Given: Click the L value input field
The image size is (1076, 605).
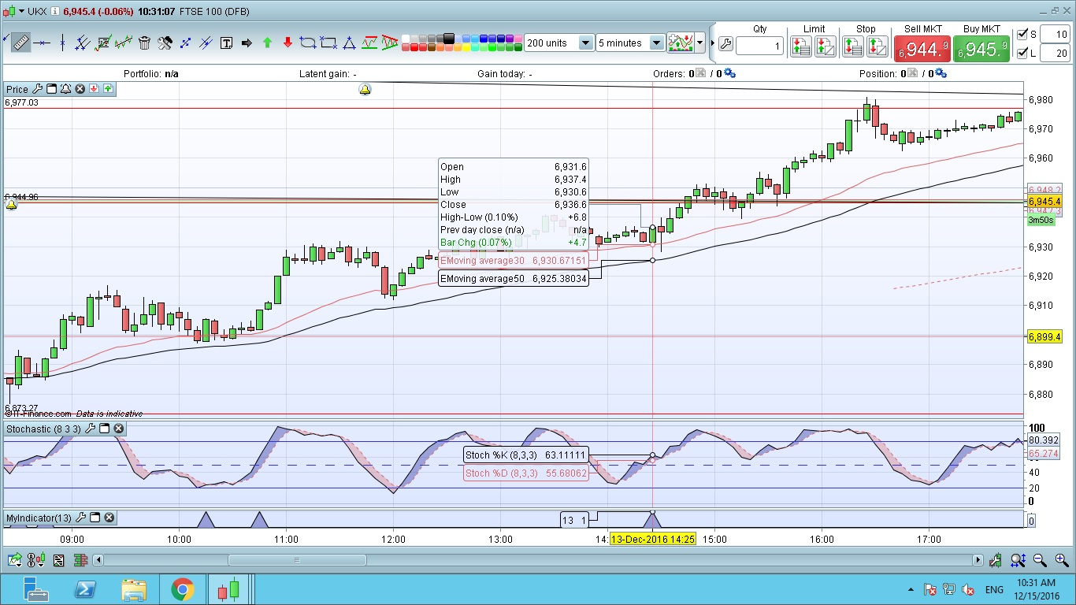Looking at the screenshot, I should [1054, 53].
